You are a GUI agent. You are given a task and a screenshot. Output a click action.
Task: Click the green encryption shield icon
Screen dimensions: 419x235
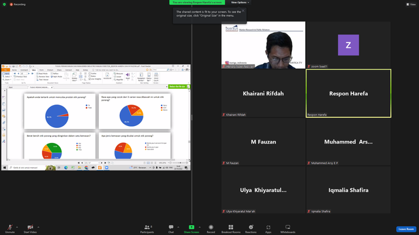pos(5,5)
